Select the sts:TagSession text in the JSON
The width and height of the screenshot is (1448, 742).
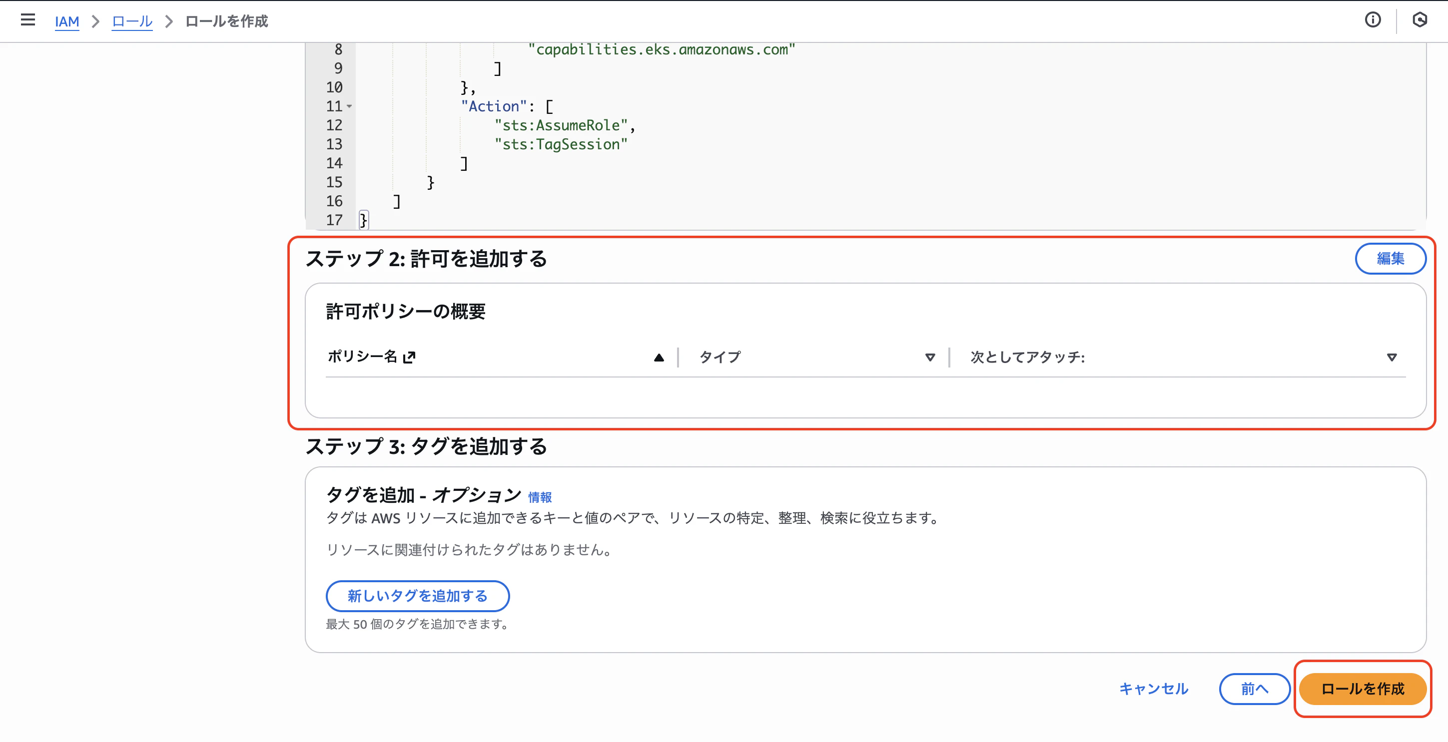point(561,144)
